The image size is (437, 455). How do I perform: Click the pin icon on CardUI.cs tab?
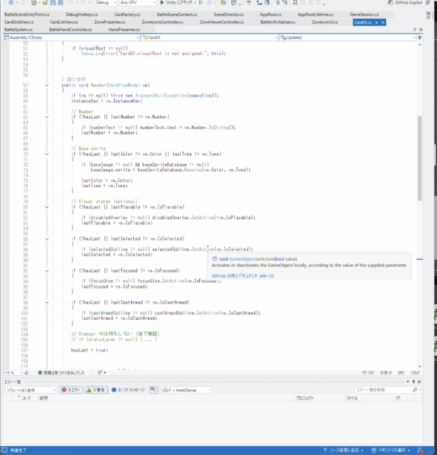coord(377,22)
